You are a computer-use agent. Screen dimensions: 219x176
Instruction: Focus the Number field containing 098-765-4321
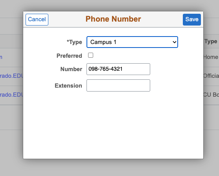click(118, 69)
